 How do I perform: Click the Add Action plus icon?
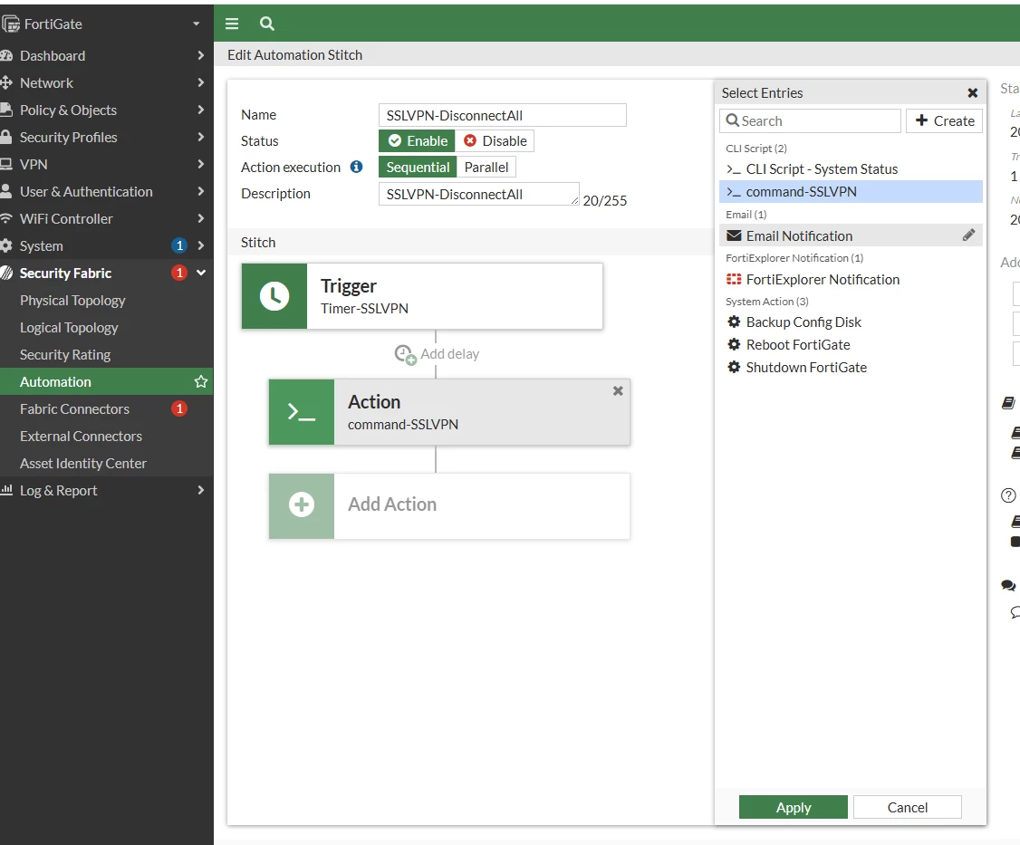302,505
